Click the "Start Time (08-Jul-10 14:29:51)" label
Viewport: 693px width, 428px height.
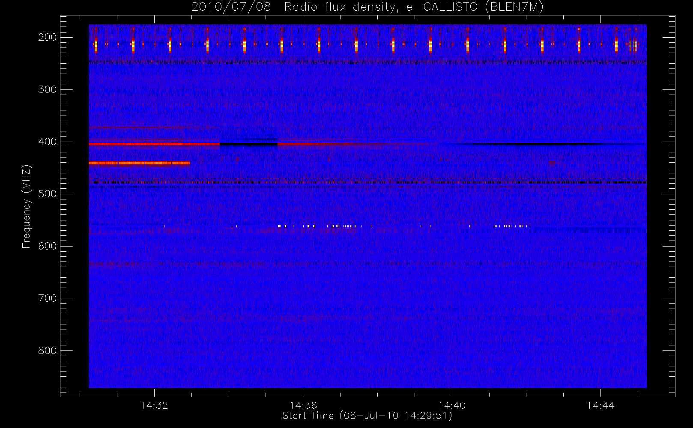[367, 416]
